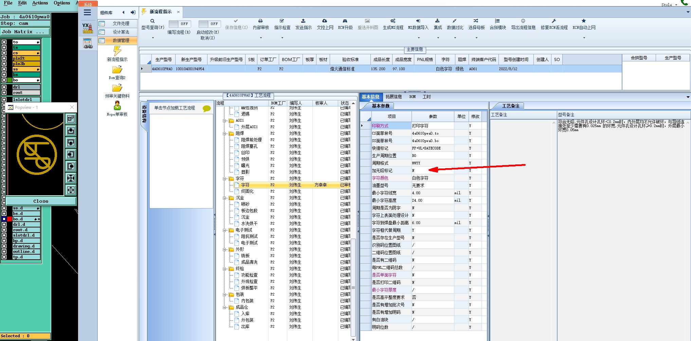This screenshot has height=341, width=691.
Task: Open dropdown arrow under ECN自动上网
Action: 584,38
